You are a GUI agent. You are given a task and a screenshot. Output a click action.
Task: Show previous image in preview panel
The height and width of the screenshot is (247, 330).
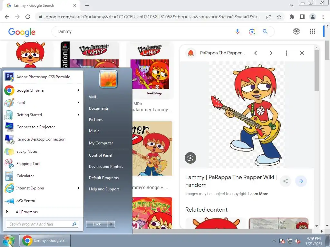[256, 53]
